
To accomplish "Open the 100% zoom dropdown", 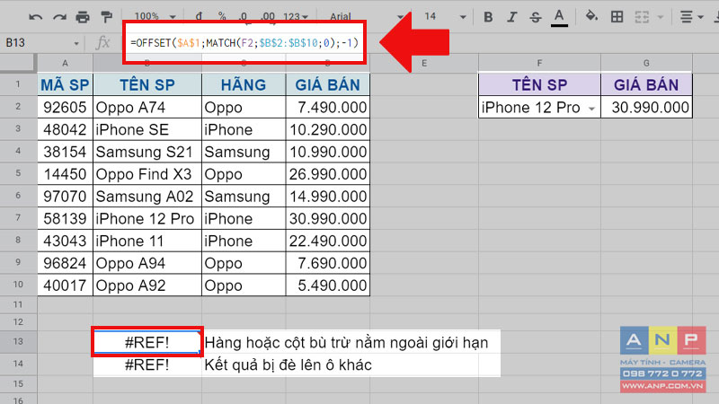I will pyautogui.click(x=155, y=16).
